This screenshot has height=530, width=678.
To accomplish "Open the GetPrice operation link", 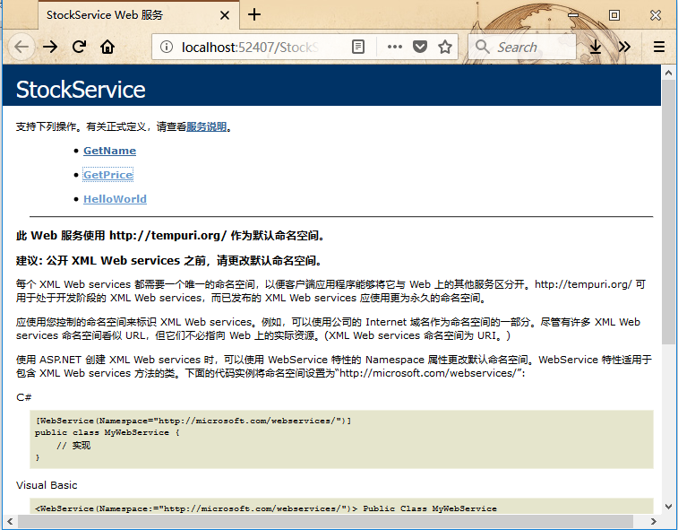I will pyautogui.click(x=107, y=175).
